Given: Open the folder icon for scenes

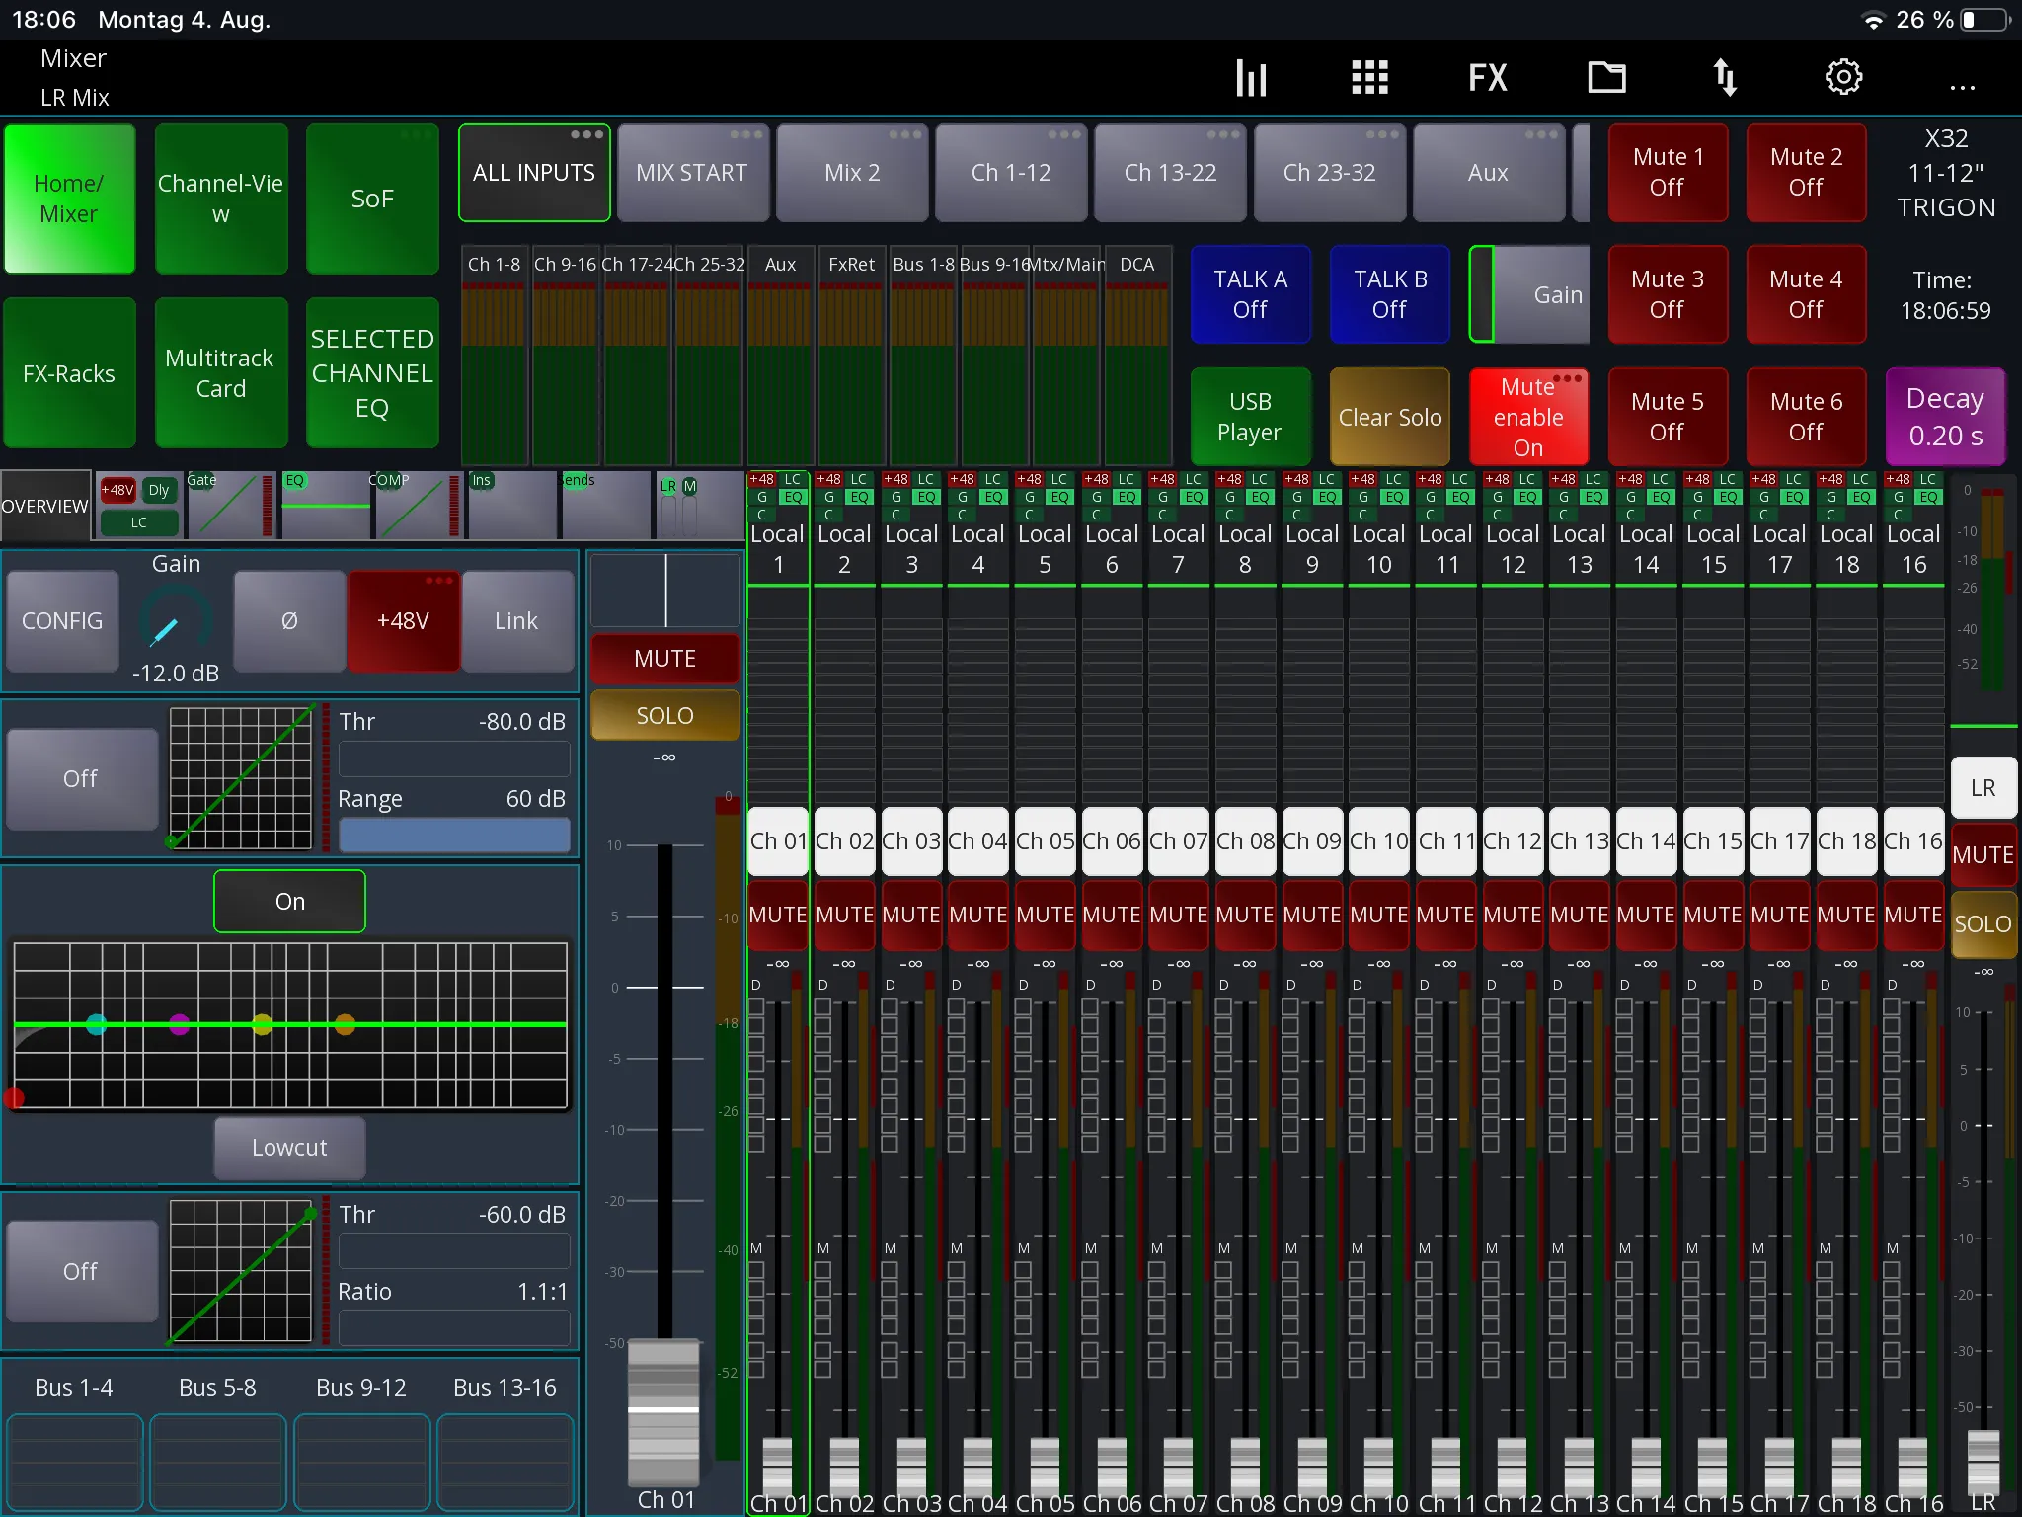Looking at the screenshot, I should 1606,76.
